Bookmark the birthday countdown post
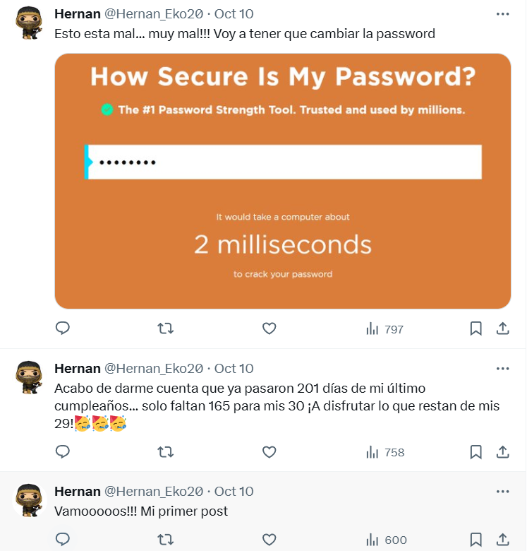Viewport: 527px width, 551px height. (476, 451)
